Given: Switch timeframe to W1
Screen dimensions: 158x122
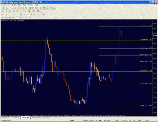Looking at the screenshot, I should pyautogui.click(x=27, y=18).
